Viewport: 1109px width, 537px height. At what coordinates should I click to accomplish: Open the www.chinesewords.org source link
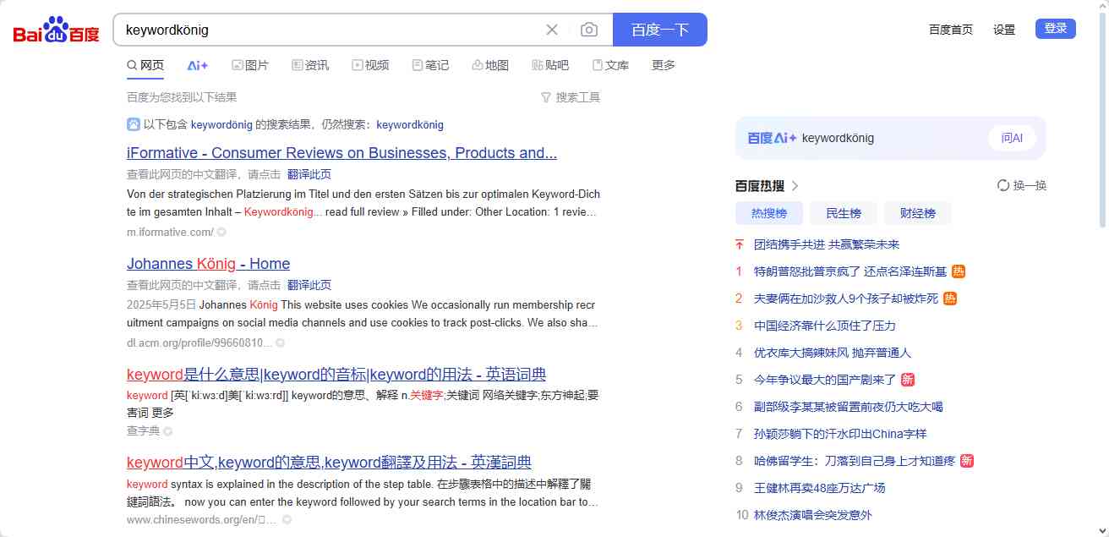click(x=202, y=519)
